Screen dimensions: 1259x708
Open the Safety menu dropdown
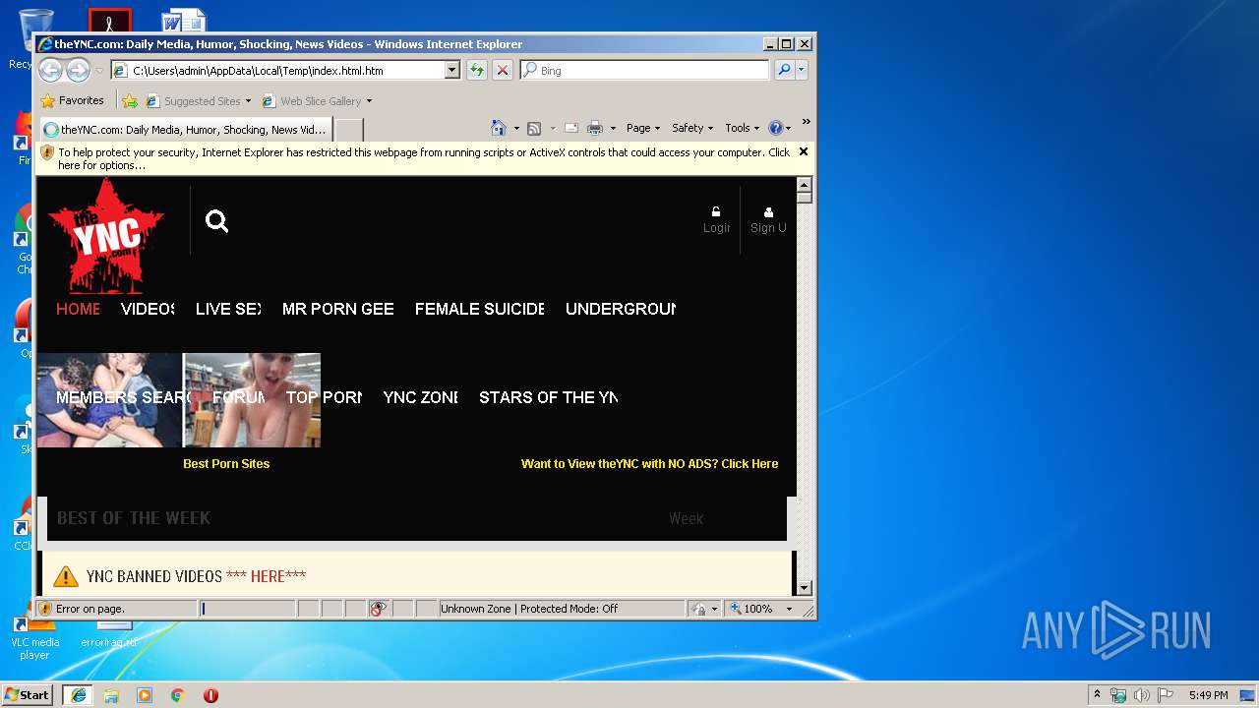point(692,128)
